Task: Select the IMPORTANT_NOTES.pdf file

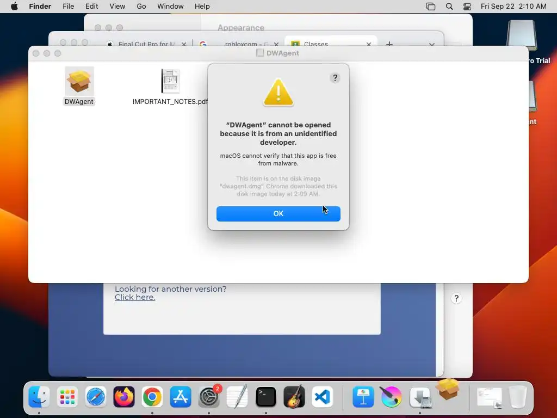Action: (170, 82)
